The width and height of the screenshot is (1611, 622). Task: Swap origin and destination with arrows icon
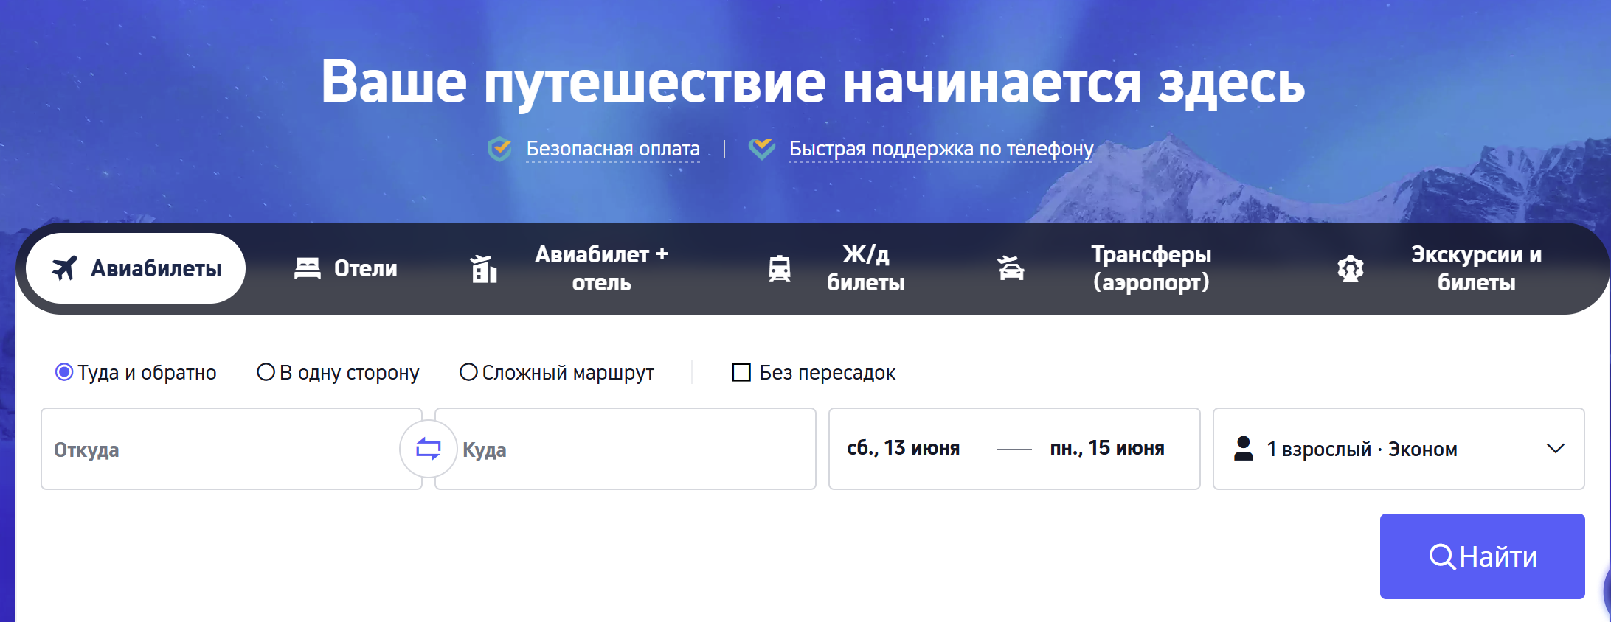pos(429,448)
